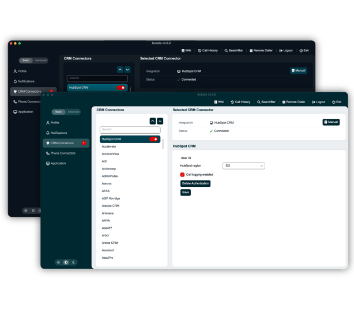
Task: Click the connector list scrollbar
Action: pos(163,144)
